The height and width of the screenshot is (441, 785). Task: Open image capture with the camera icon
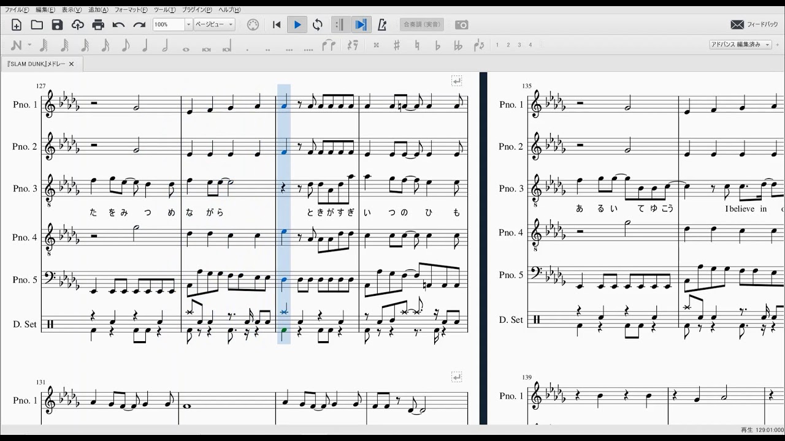point(462,24)
